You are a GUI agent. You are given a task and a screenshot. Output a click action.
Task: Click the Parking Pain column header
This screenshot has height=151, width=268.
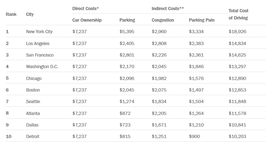coord(201,20)
